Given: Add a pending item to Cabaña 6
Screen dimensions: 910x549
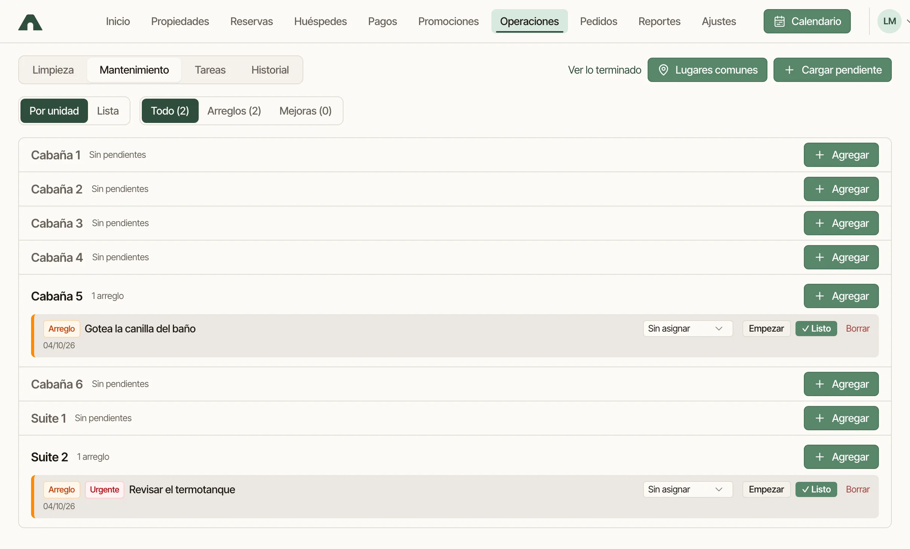Looking at the screenshot, I should point(841,384).
